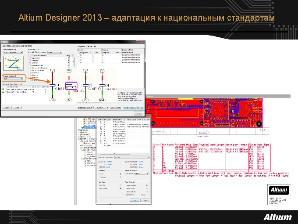The image size is (298, 224).
Task: Toggle the checked Comment parameter checkbox
Action: [x=30, y=63]
